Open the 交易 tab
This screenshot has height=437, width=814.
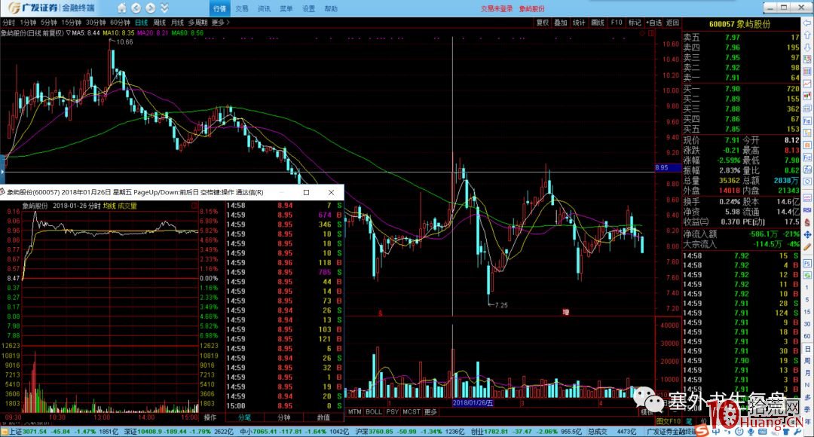point(242,9)
